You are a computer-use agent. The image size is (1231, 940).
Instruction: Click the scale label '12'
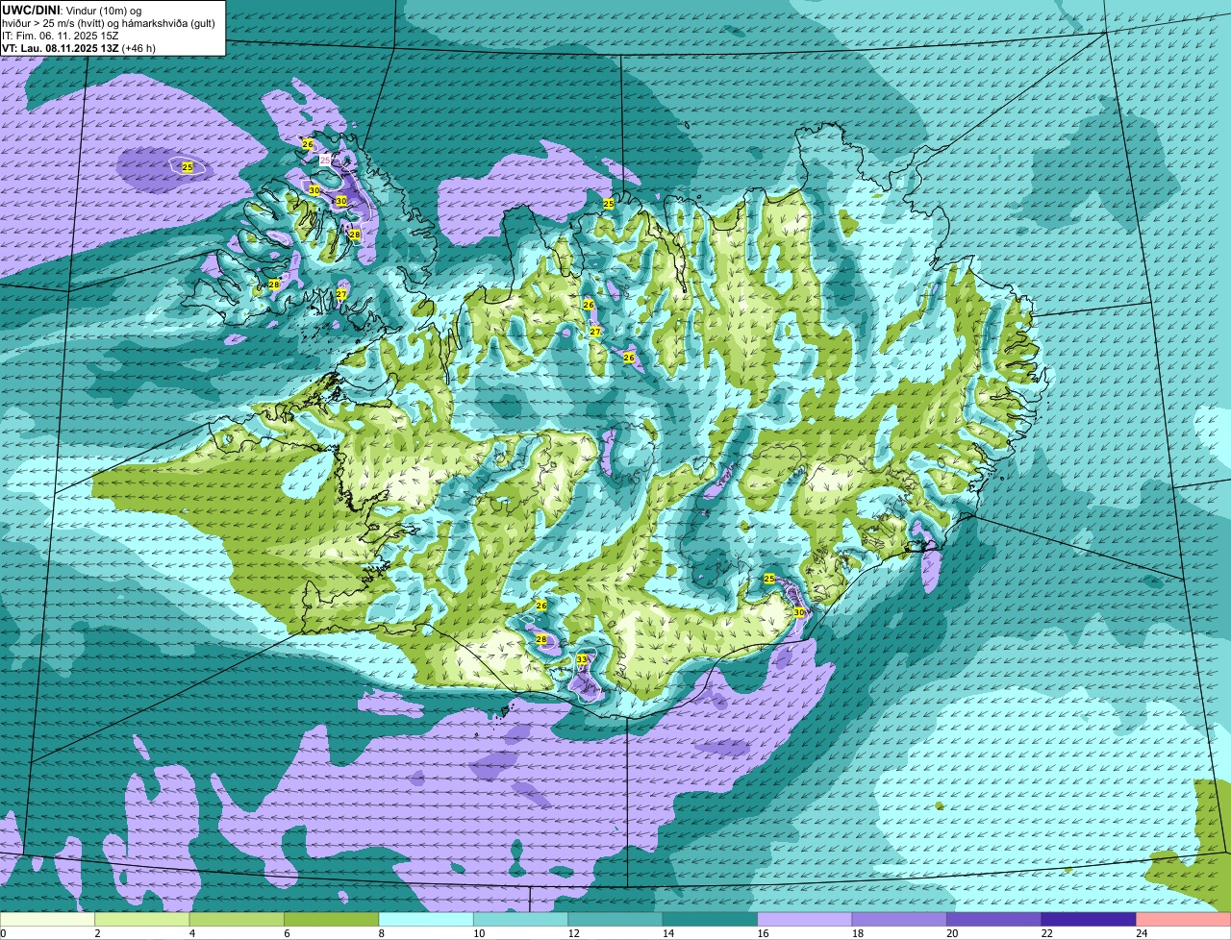click(x=572, y=933)
